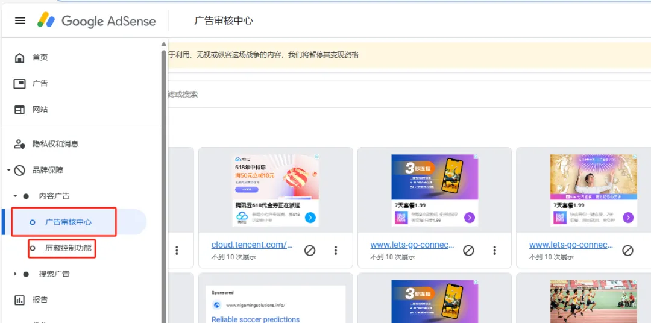Expand the 搜索广告 subsection
Image resolution: width=651 pixels, height=323 pixels.
pos(16,274)
